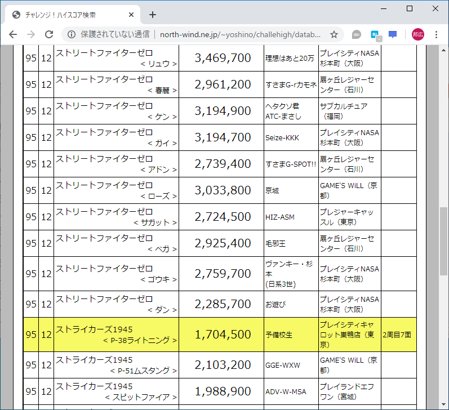
Task: Click score 2,739,400 for アドン
Action: pos(223,164)
